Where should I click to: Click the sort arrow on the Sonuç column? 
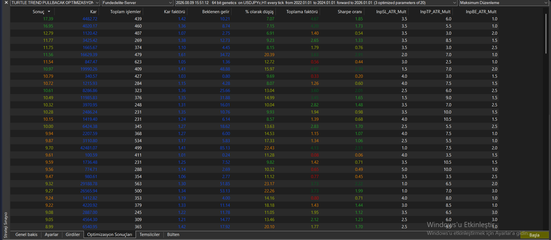(49, 12)
